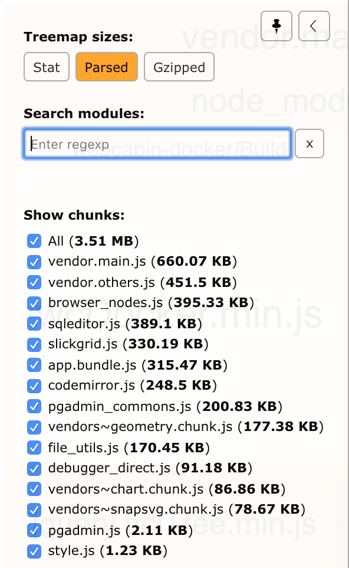349x568 pixels.
Task: Pin the sidebar with the pushpin icon
Action: (276, 26)
